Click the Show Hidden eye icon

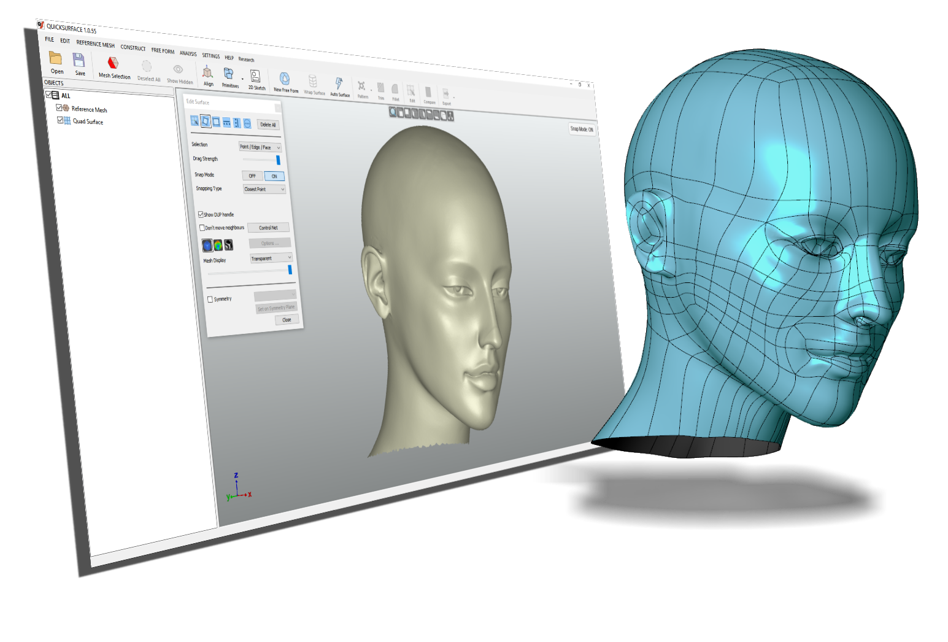tap(178, 69)
